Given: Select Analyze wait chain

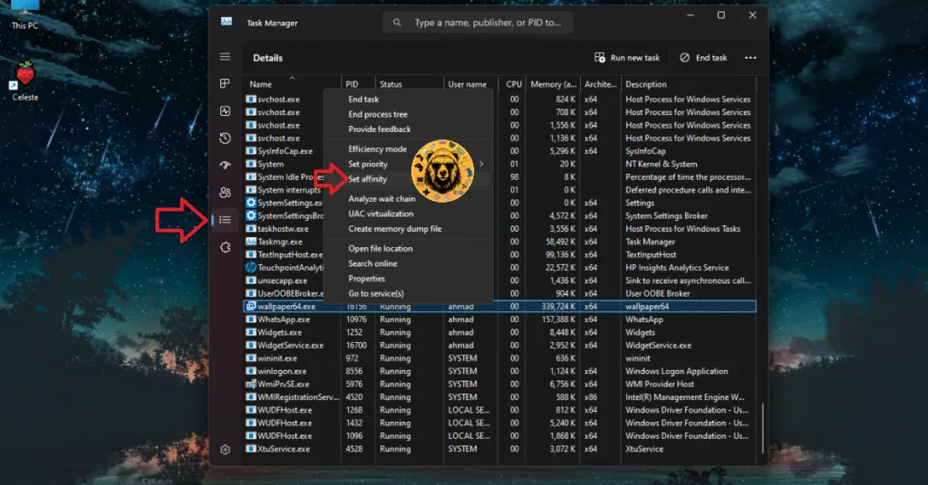Looking at the screenshot, I should tap(382, 198).
